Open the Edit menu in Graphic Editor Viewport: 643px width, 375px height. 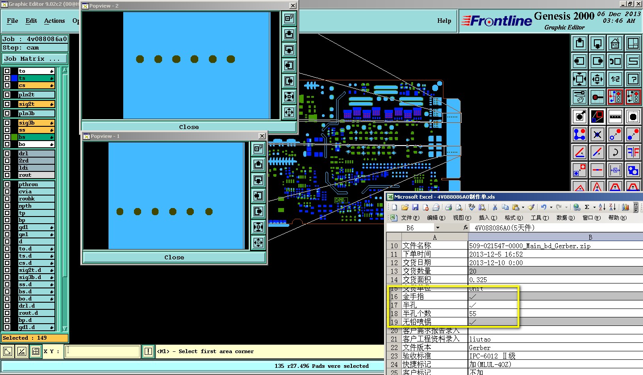point(31,21)
